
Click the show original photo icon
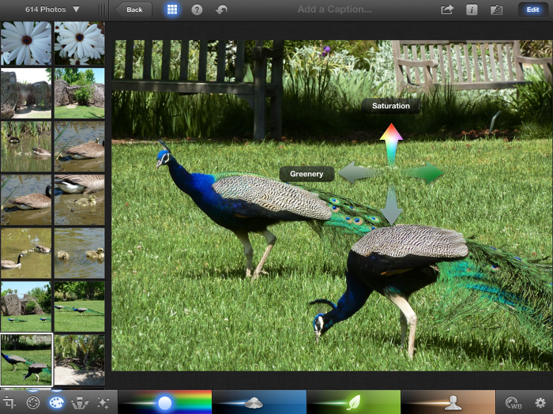(496, 9)
